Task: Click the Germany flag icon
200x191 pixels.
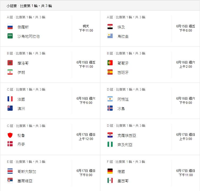Action: (x=110, y=171)
